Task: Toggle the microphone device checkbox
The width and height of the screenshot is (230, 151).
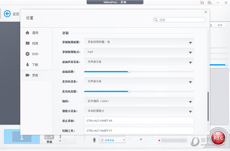Action: 102,140
